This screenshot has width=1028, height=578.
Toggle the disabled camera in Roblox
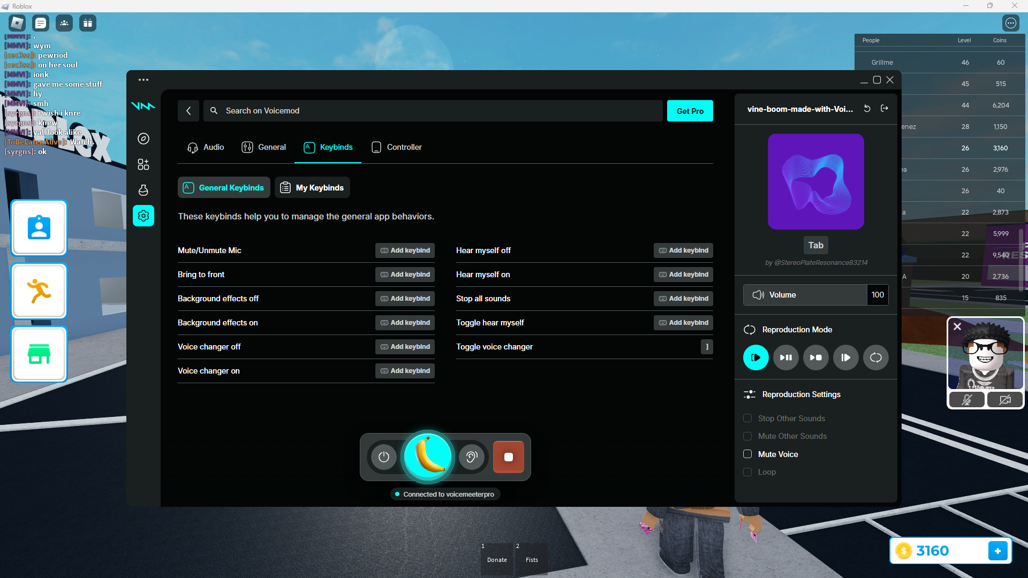point(1005,400)
